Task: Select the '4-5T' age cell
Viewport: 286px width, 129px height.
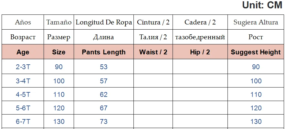Action: click(23, 95)
